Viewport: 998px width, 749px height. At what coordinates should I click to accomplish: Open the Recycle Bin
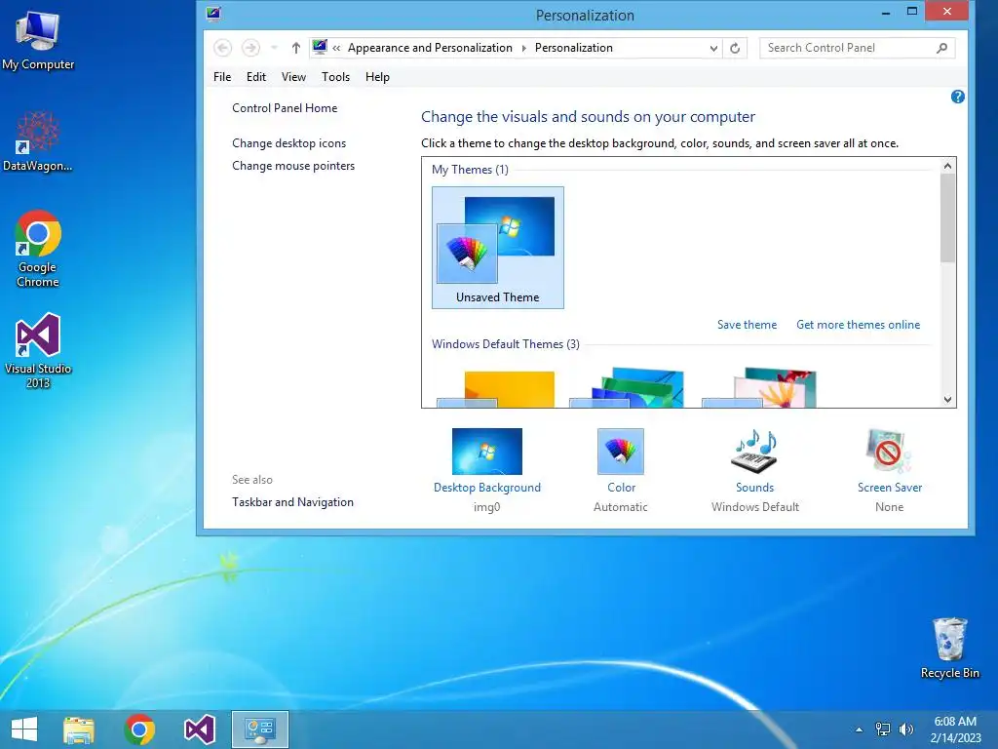[x=949, y=649]
